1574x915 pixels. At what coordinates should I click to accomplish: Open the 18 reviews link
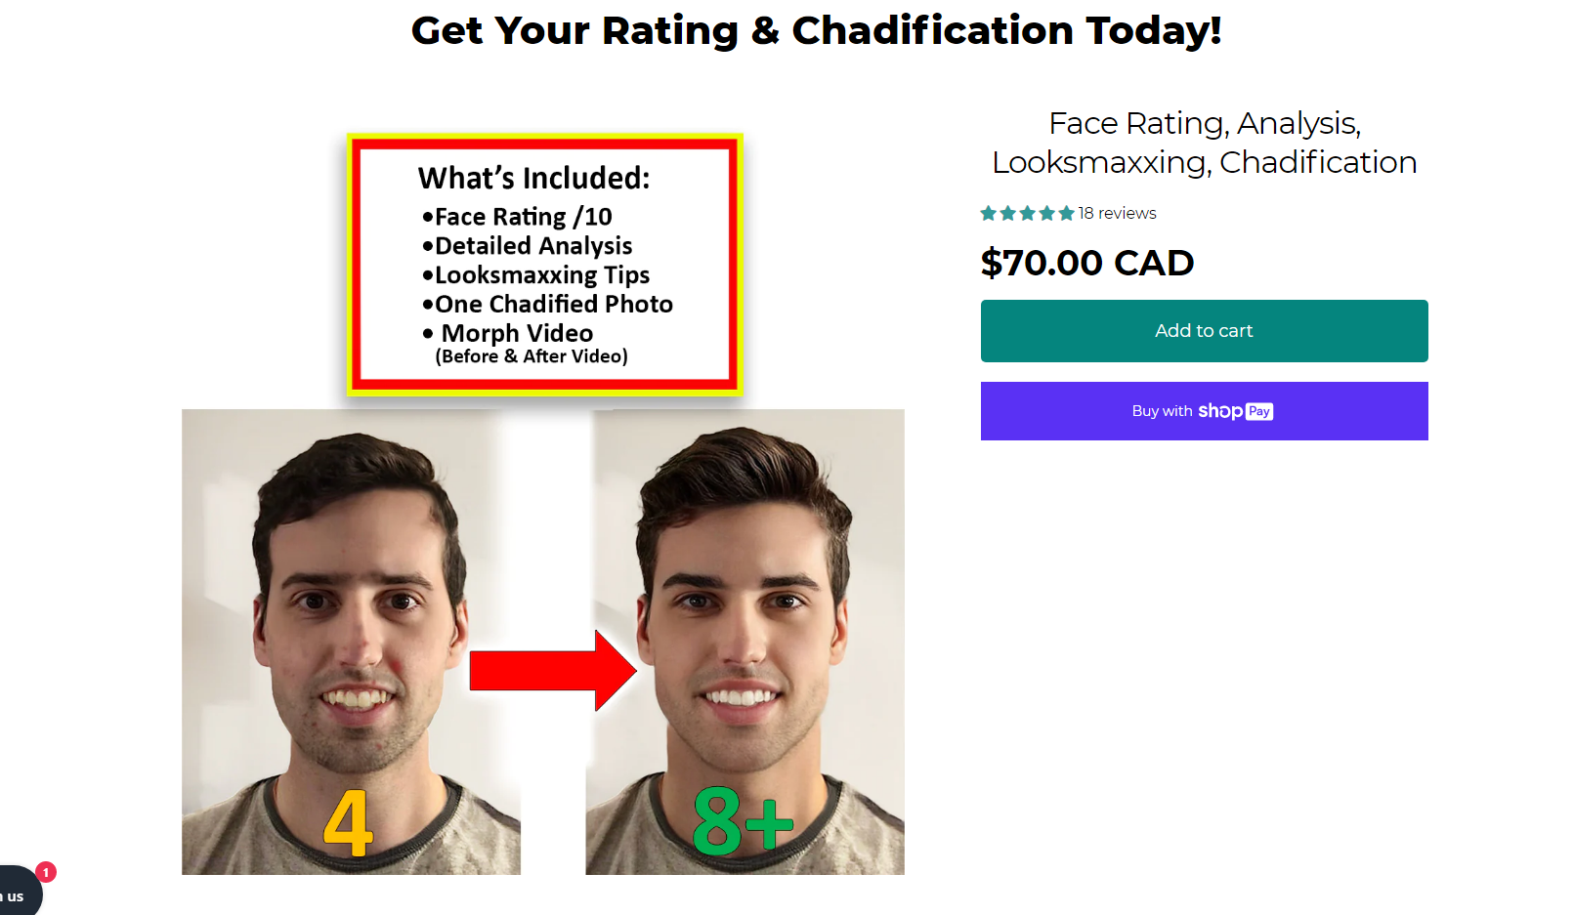1117,213
